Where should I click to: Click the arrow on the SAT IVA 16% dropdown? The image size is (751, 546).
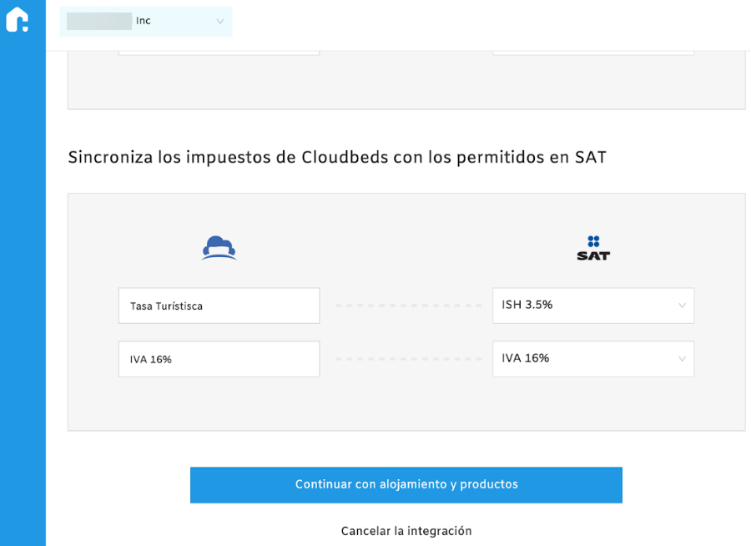coord(682,359)
